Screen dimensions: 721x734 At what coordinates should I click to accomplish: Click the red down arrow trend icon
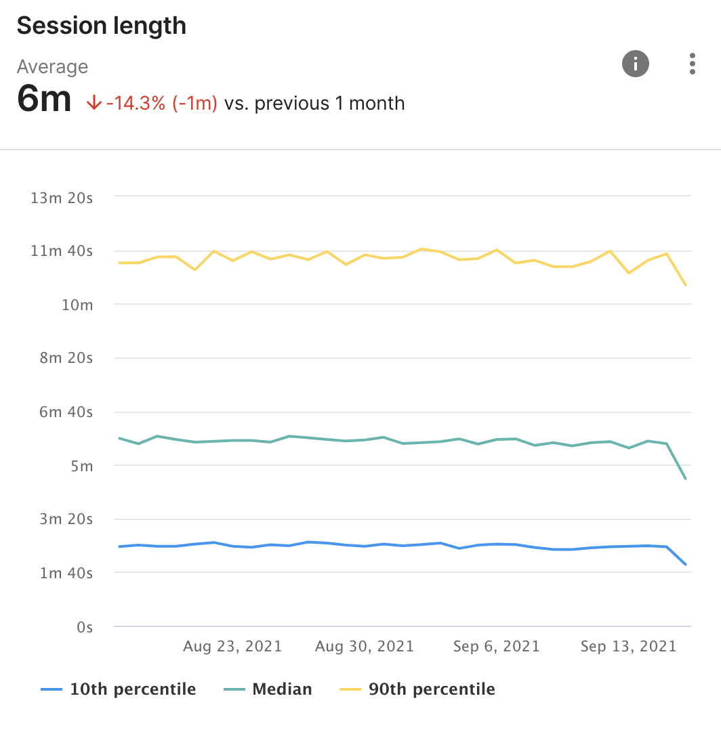(x=94, y=104)
